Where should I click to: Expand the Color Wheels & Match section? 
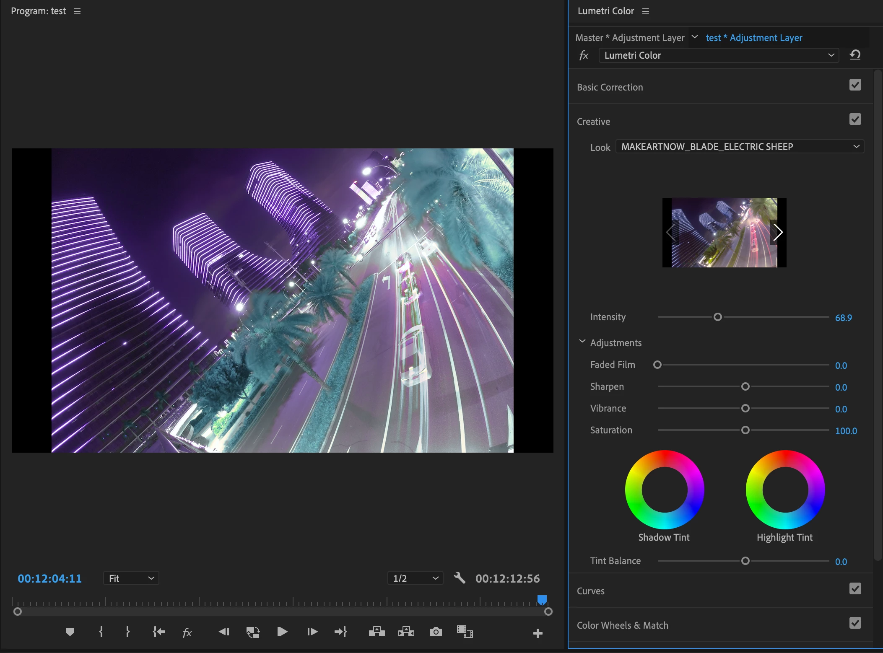coord(622,625)
